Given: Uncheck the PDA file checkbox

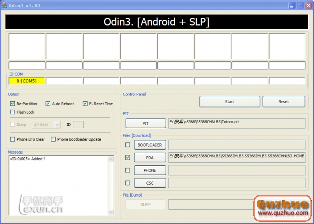Looking at the screenshot, I should (128, 158).
